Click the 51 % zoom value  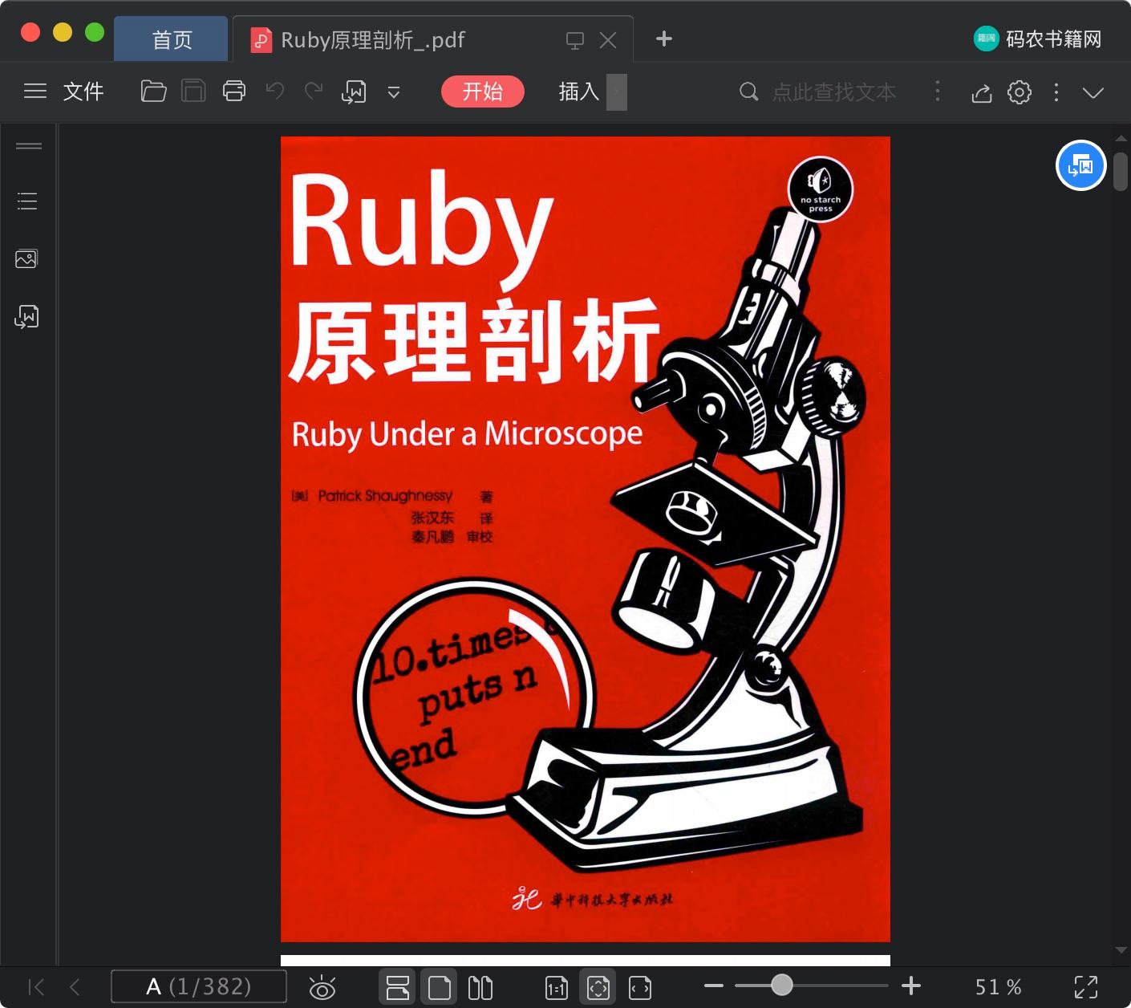(x=999, y=987)
